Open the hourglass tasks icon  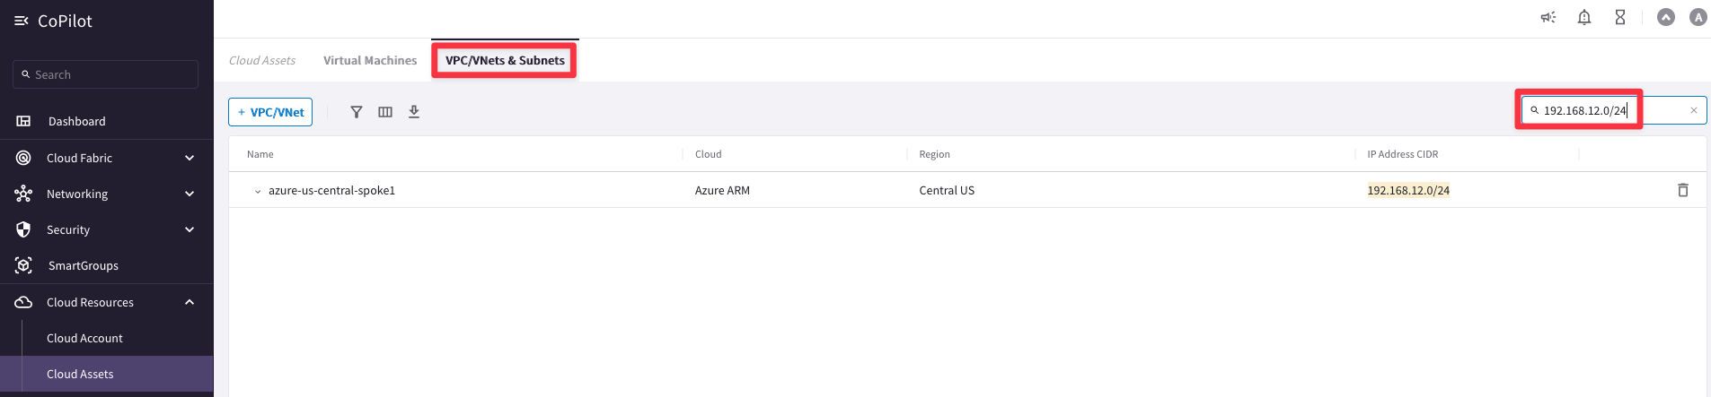pyautogui.click(x=1620, y=17)
